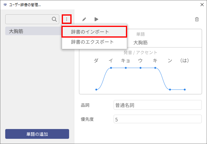
Task: Click the 大胸筋 word field
Action: pyautogui.click(x=140, y=42)
